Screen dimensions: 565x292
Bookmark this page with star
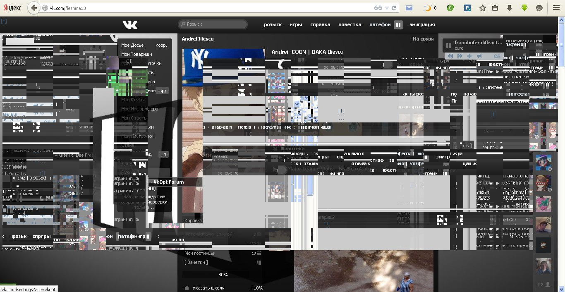482,8
